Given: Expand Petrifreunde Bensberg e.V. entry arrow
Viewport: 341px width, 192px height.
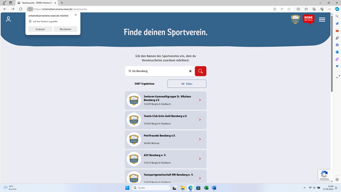Looking at the screenshot, I should 200,139.
